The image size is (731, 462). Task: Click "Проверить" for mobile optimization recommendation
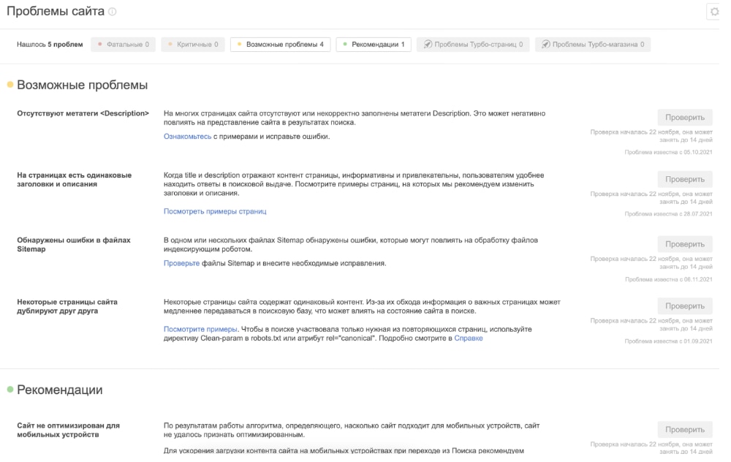[686, 431]
